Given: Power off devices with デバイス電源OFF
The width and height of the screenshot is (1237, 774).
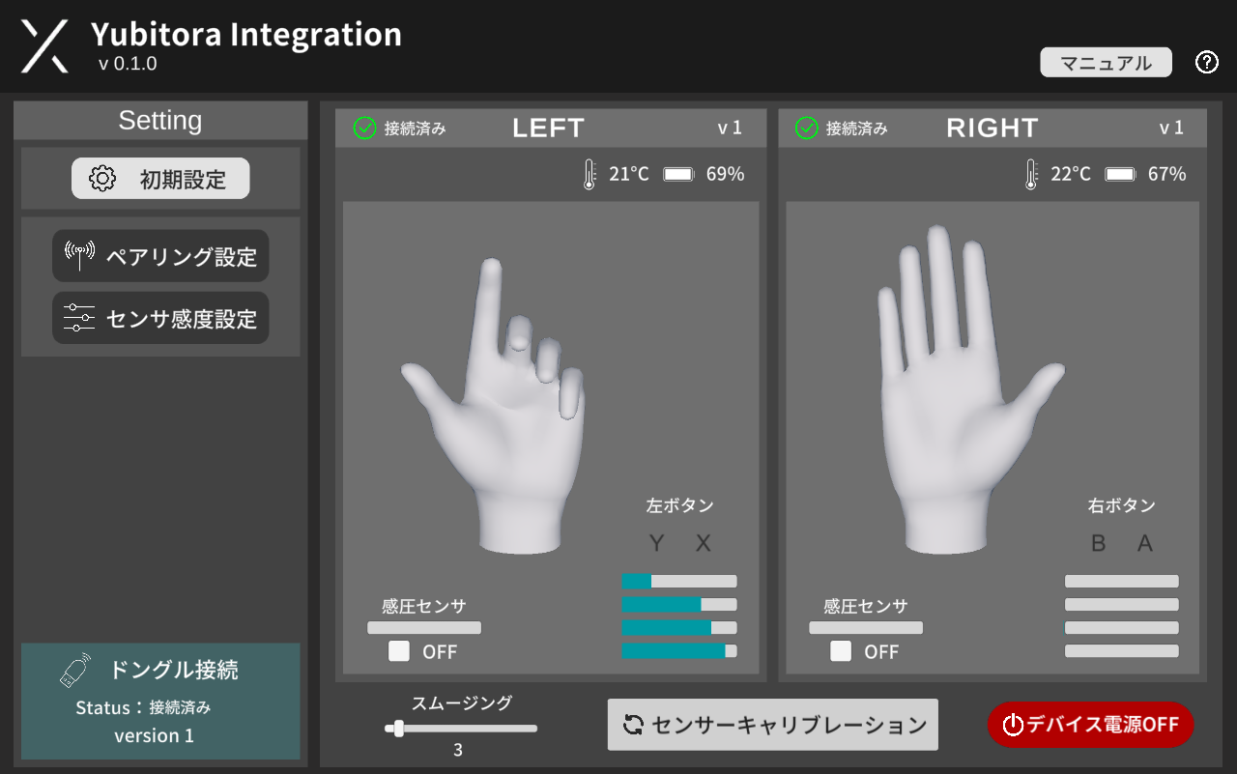Looking at the screenshot, I should click(x=1090, y=724).
